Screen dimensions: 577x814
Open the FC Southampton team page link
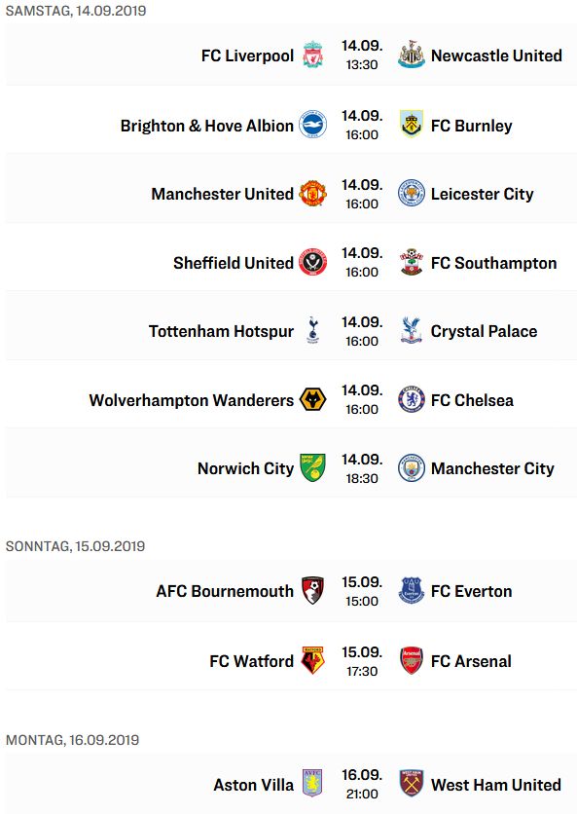[493, 263]
